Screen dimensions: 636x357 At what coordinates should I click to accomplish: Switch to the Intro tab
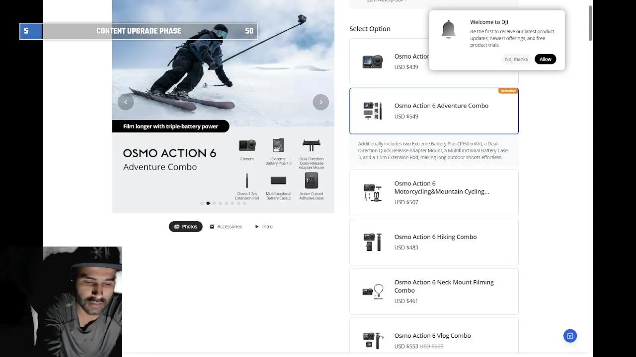(x=263, y=227)
